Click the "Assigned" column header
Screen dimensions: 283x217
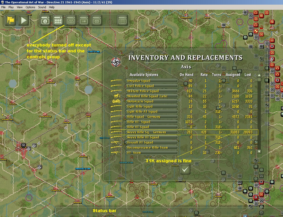pos(233,75)
